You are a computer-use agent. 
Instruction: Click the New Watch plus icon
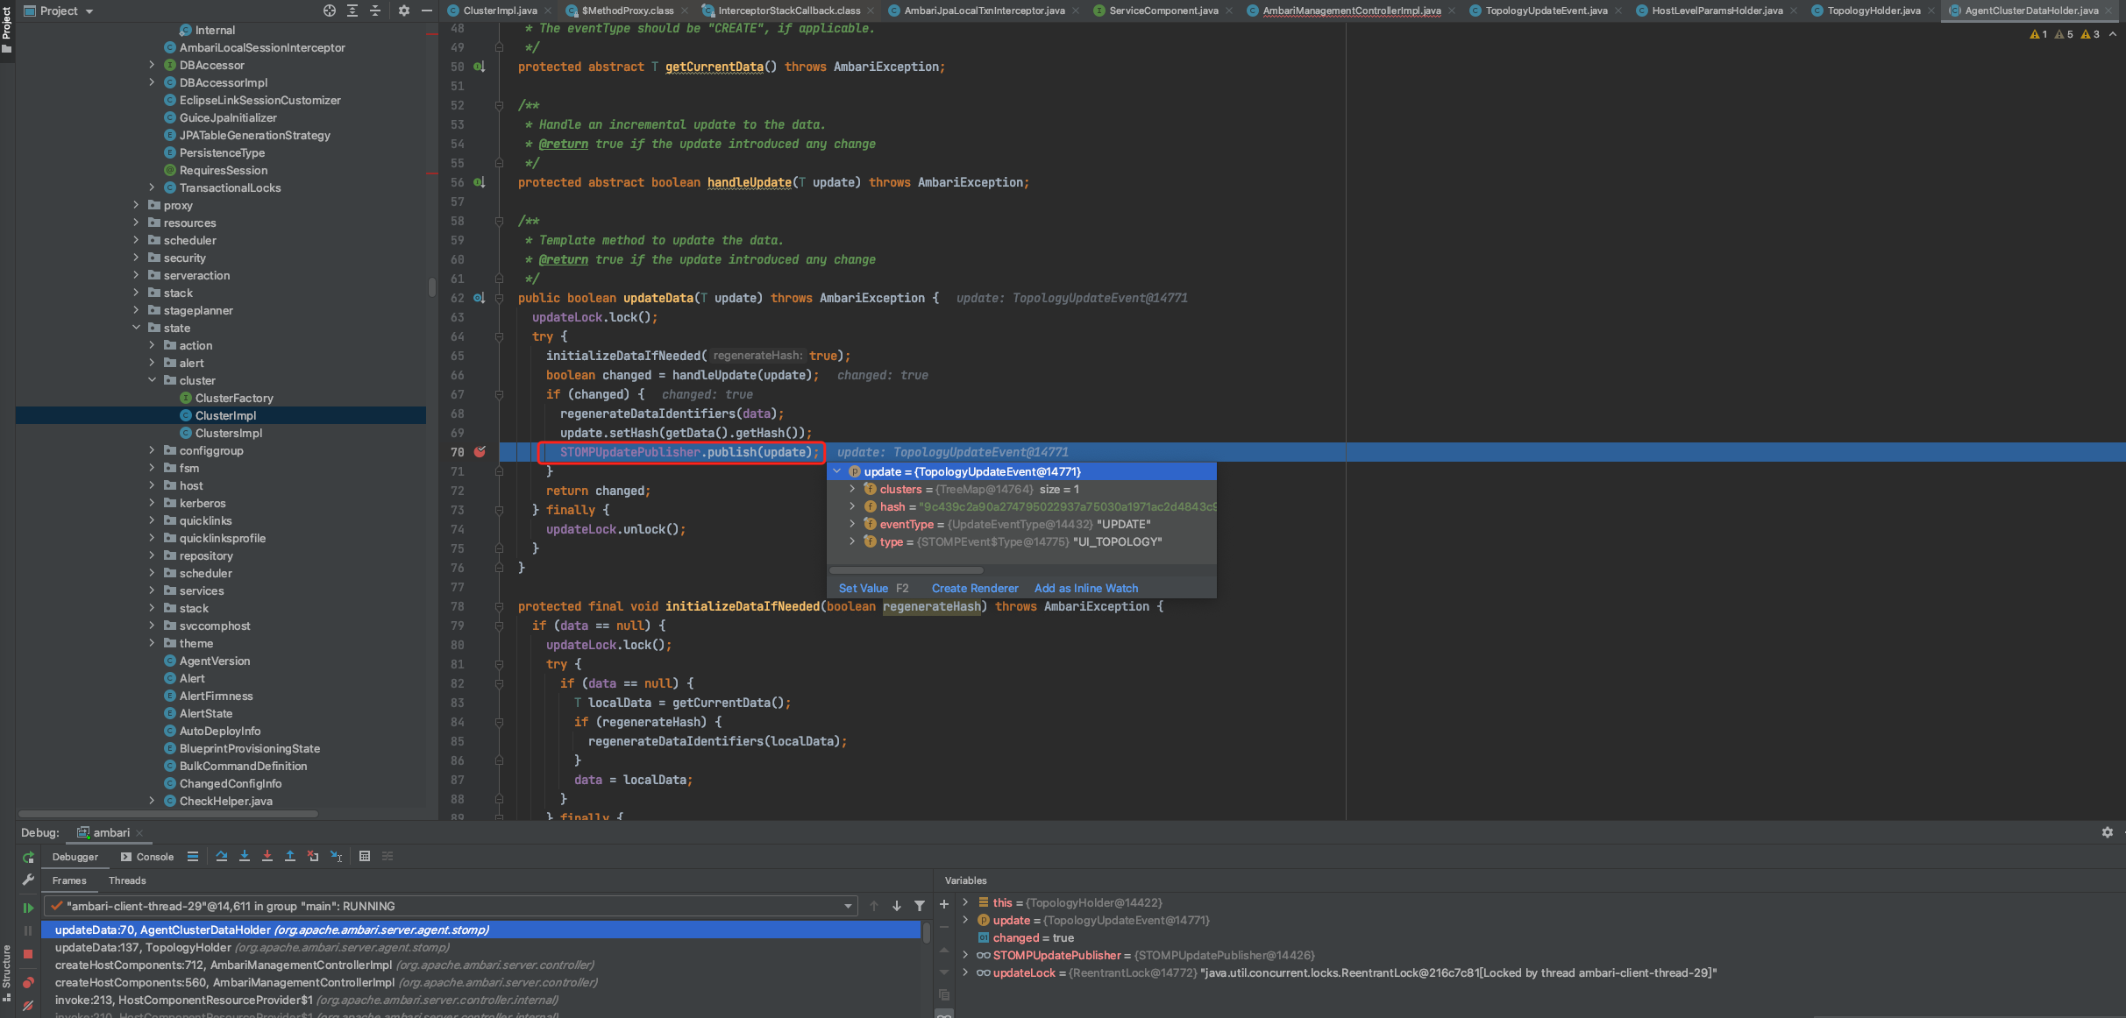[x=944, y=904]
